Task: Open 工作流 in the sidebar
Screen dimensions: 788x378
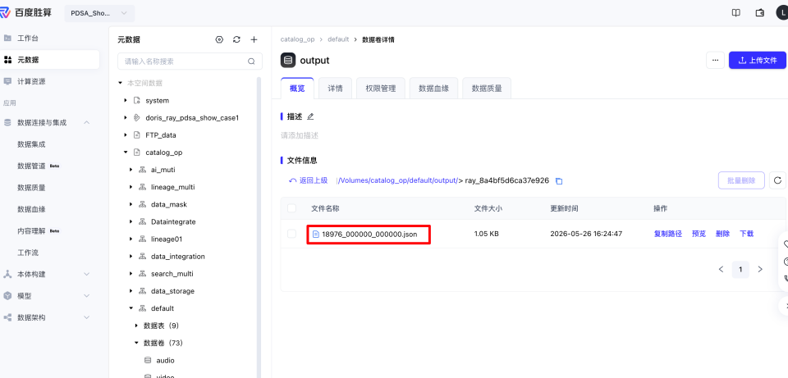Action: pos(28,253)
